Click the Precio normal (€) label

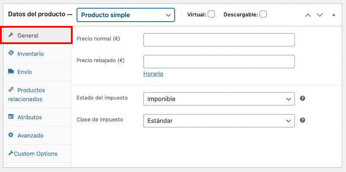click(x=98, y=39)
